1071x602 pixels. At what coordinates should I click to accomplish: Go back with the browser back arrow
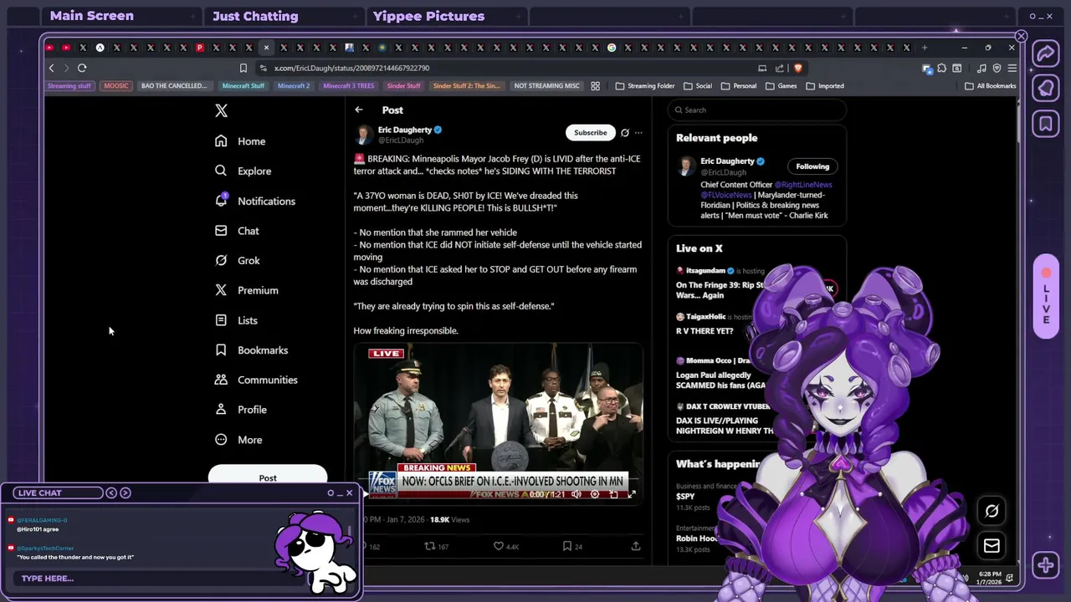[x=51, y=68]
